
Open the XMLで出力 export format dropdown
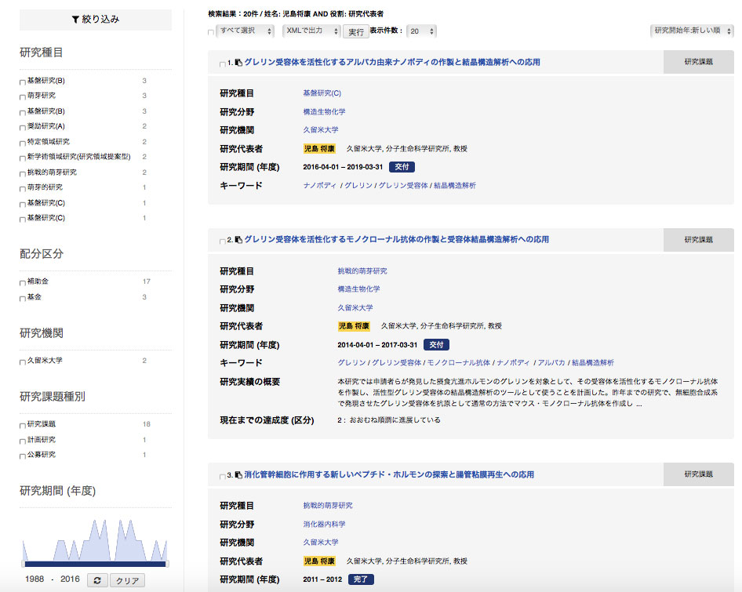[x=311, y=31]
